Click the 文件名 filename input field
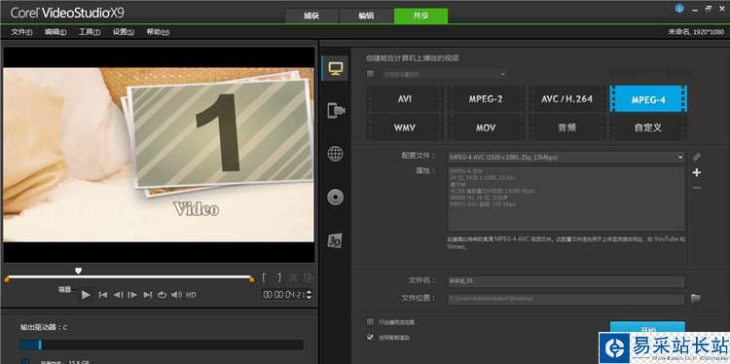 point(566,281)
